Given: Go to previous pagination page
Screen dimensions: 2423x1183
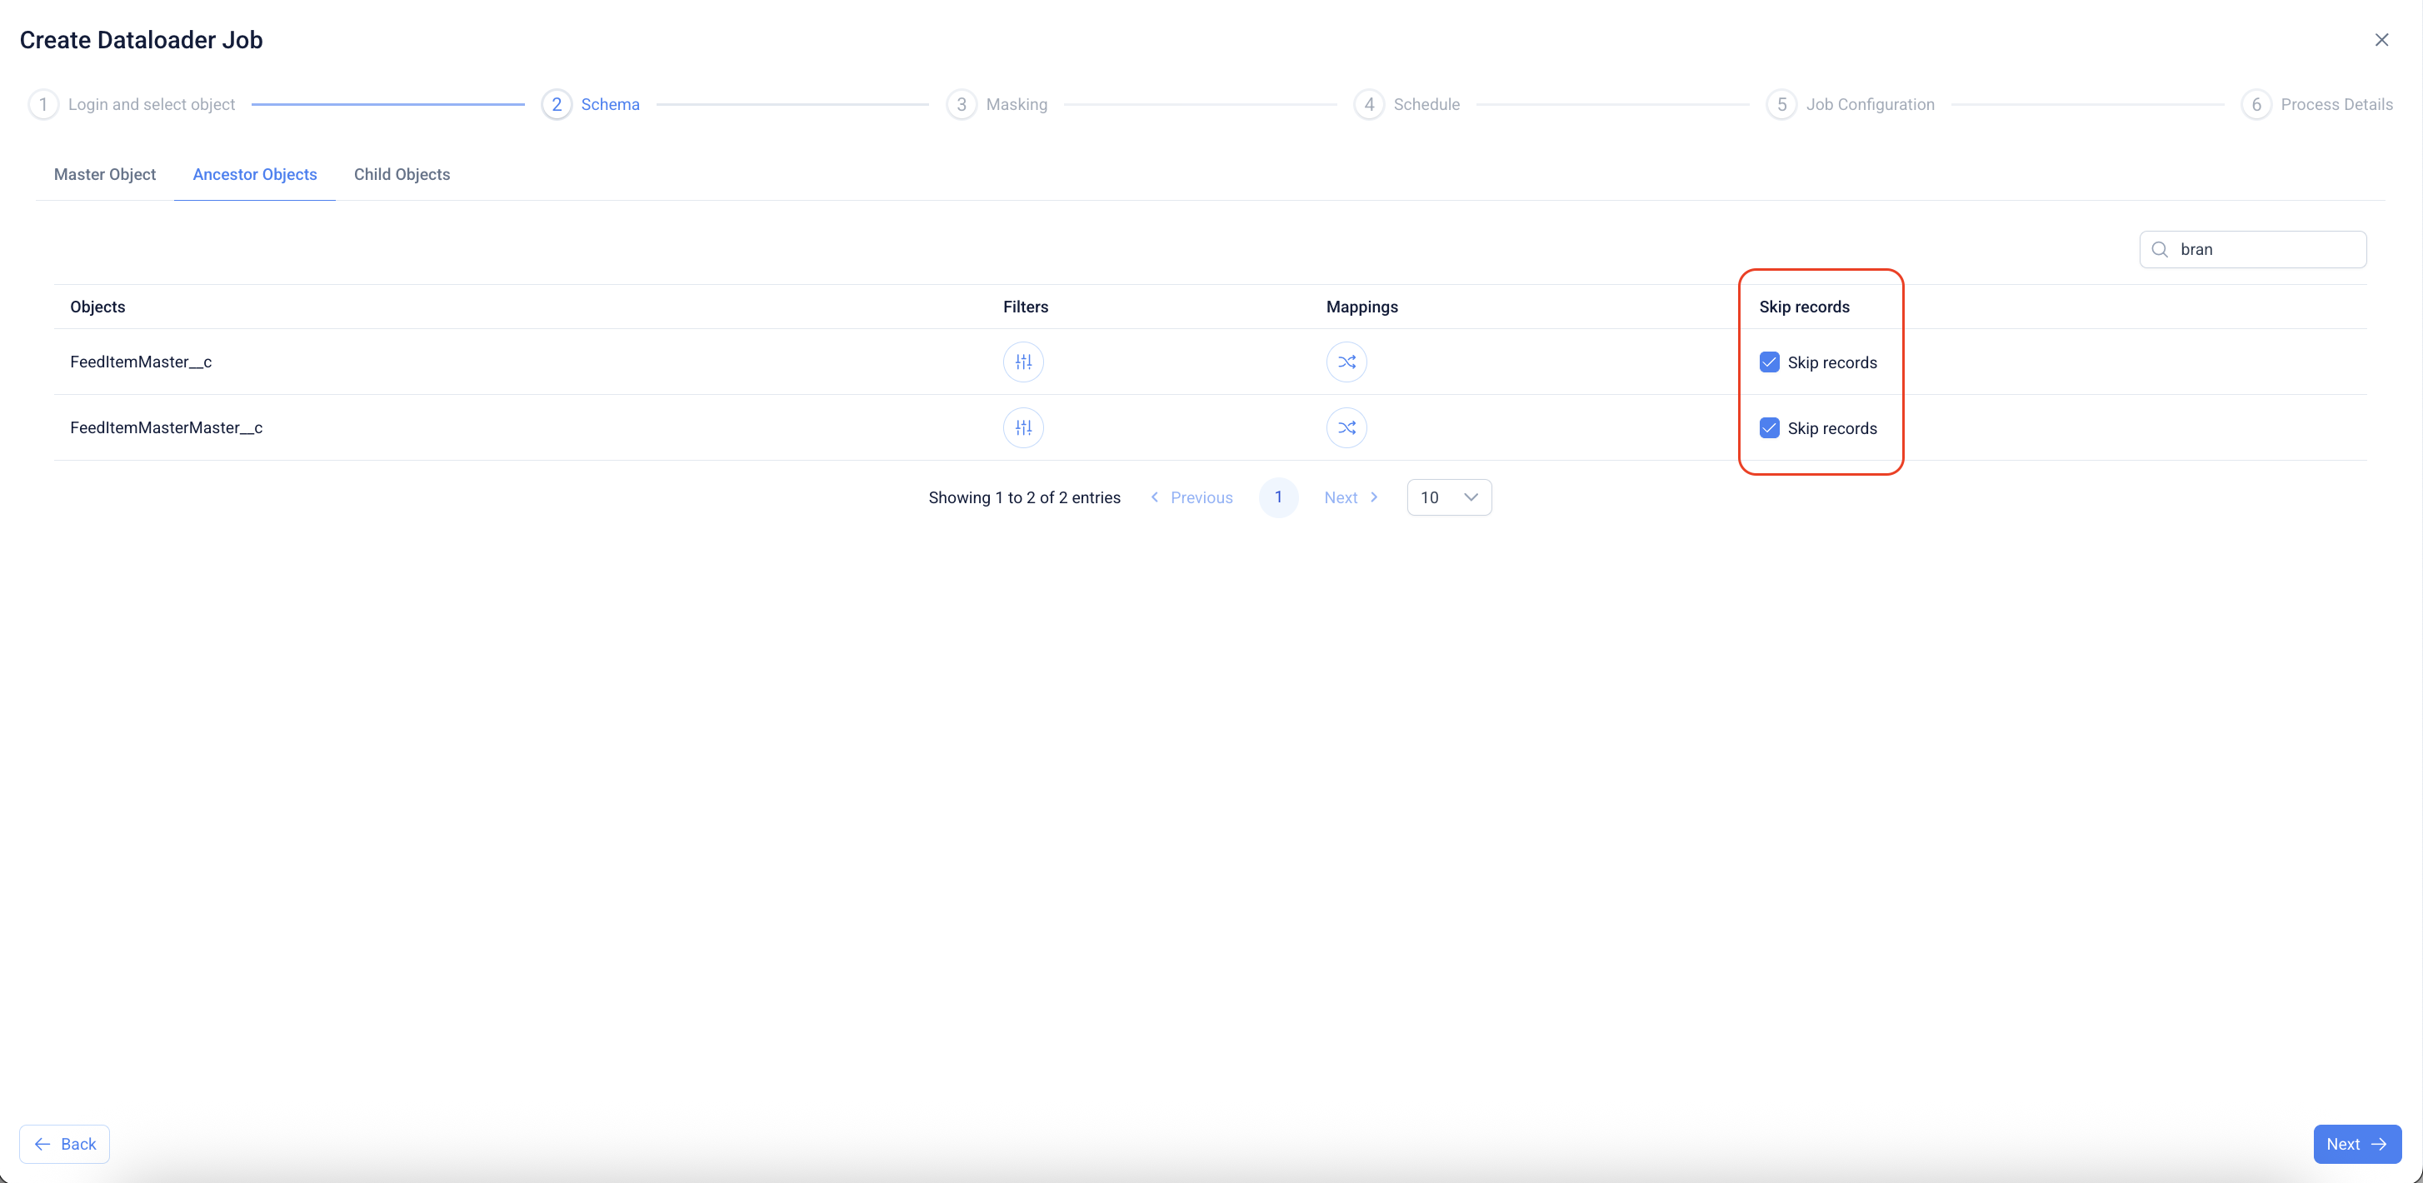Looking at the screenshot, I should pos(1192,497).
